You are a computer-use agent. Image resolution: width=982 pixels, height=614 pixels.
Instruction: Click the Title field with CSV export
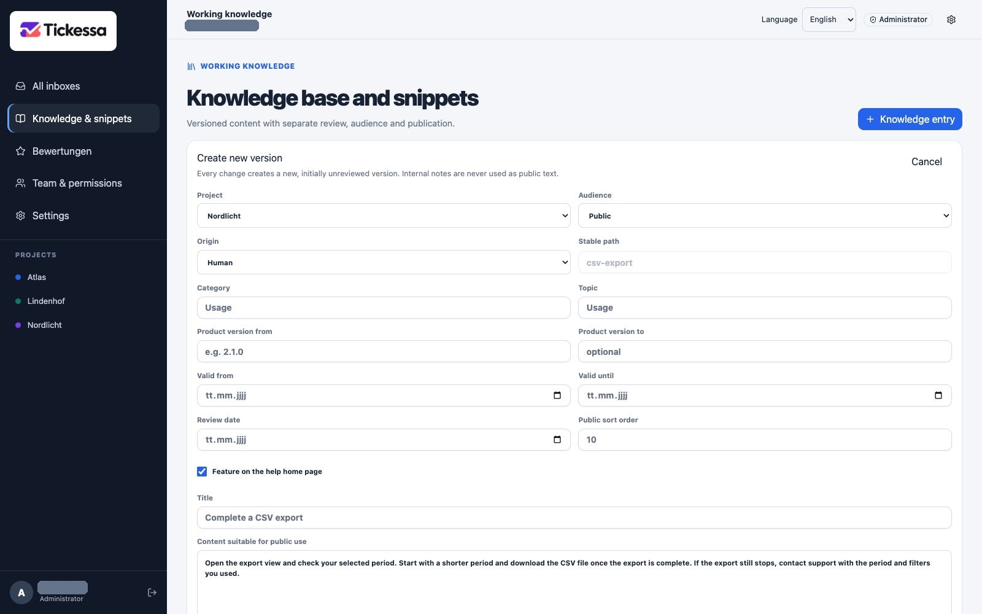[574, 518]
